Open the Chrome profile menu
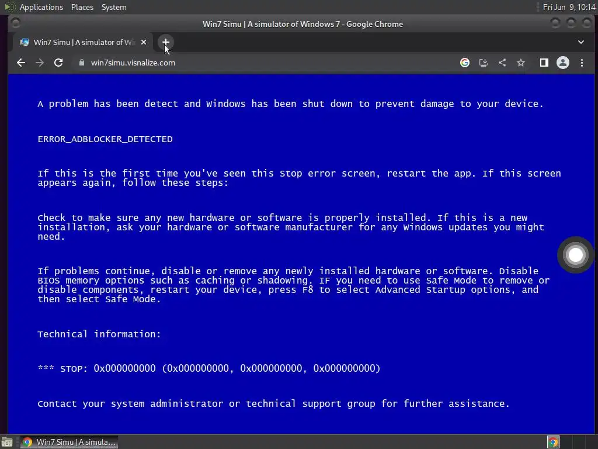This screenshot has width=598, height=449. [x=563, y=63]
